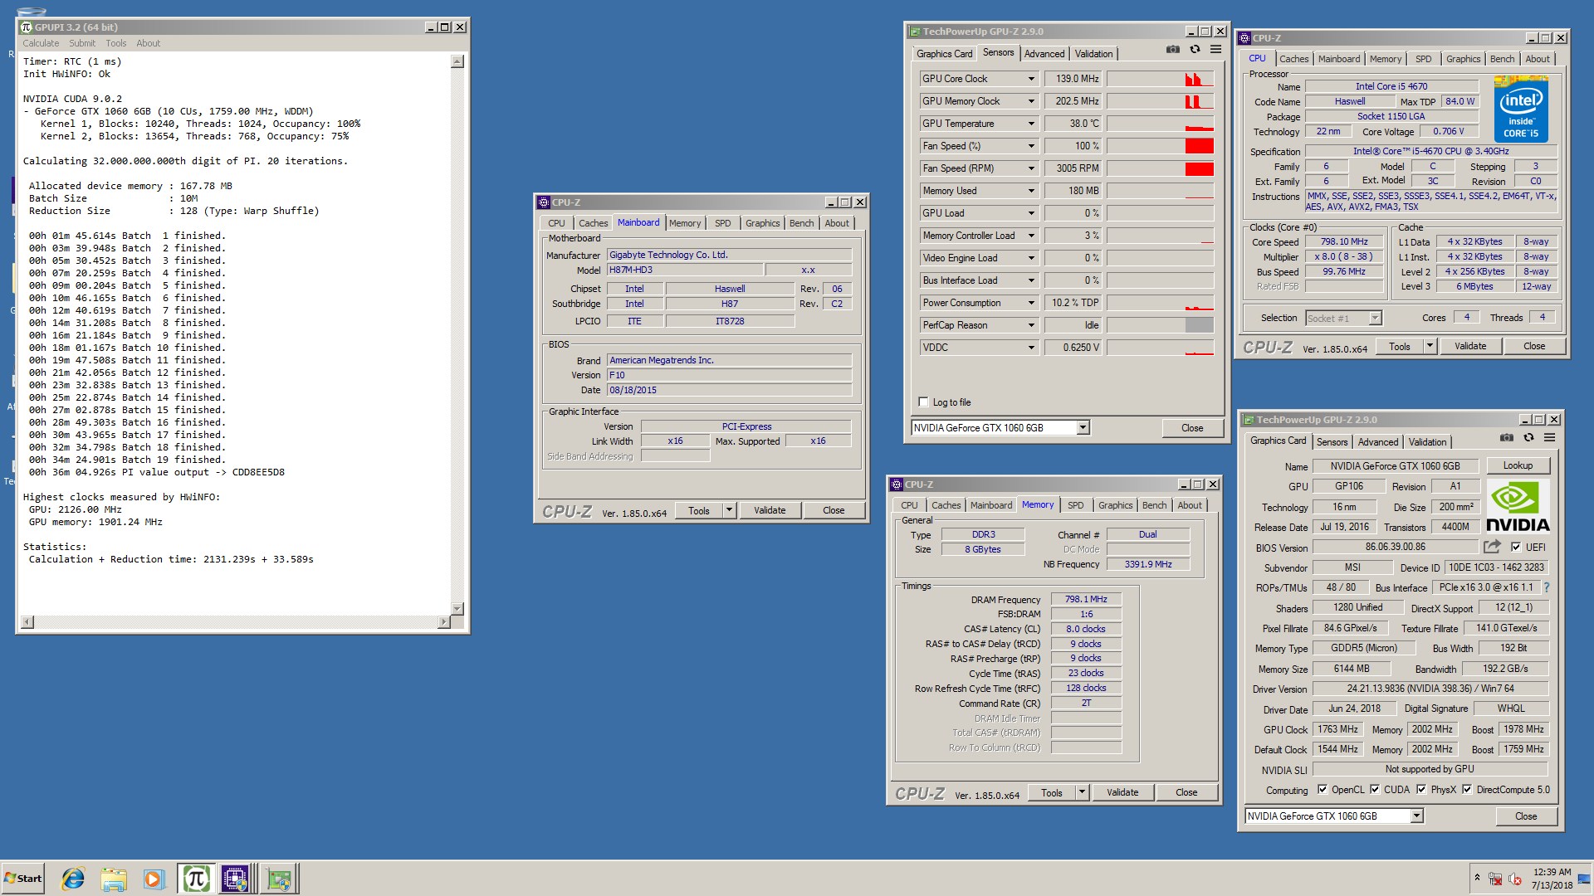Open Tools dropdown arrow in CPU-Z Mainboard window
Viewport: 1594px width, 896px height.
pyautogui.click(x=729, y=510)
